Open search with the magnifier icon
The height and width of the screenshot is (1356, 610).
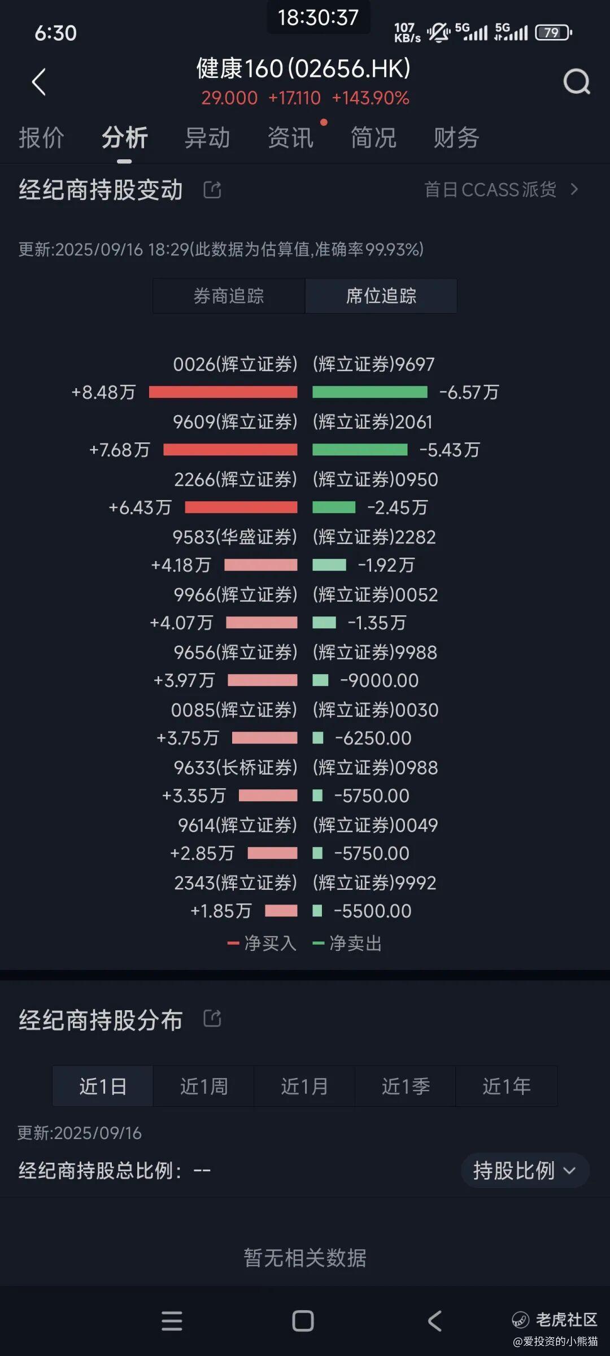(577, 82)
